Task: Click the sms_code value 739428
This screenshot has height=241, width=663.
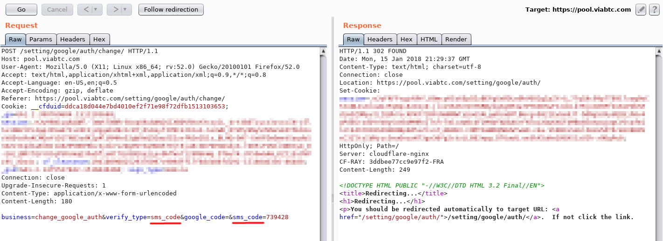Action: click(277, 217)
